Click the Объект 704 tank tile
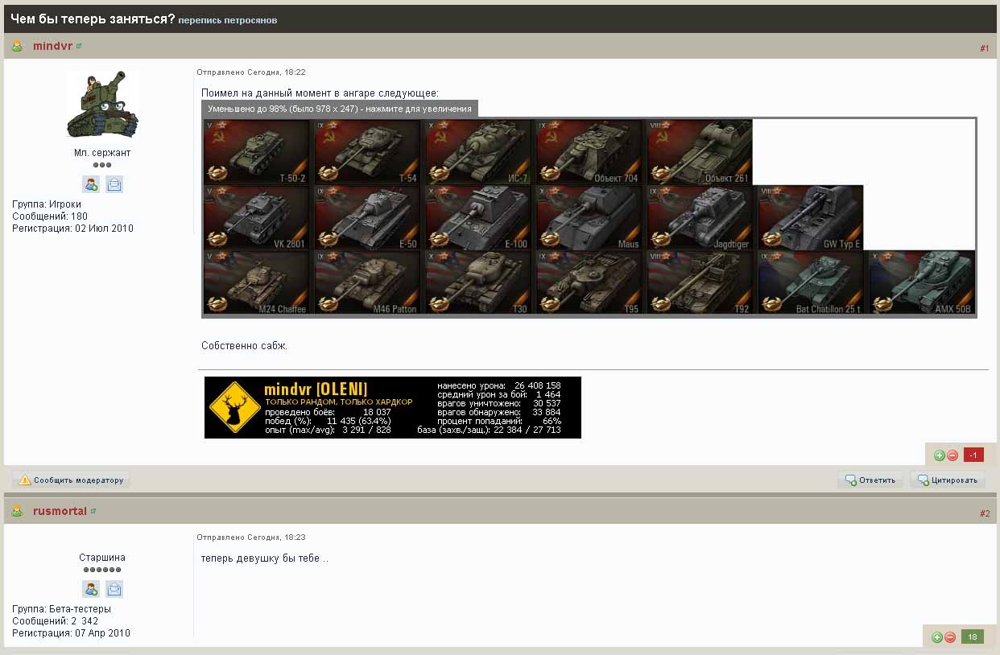The image size is (1000, 655). (590, 152)
